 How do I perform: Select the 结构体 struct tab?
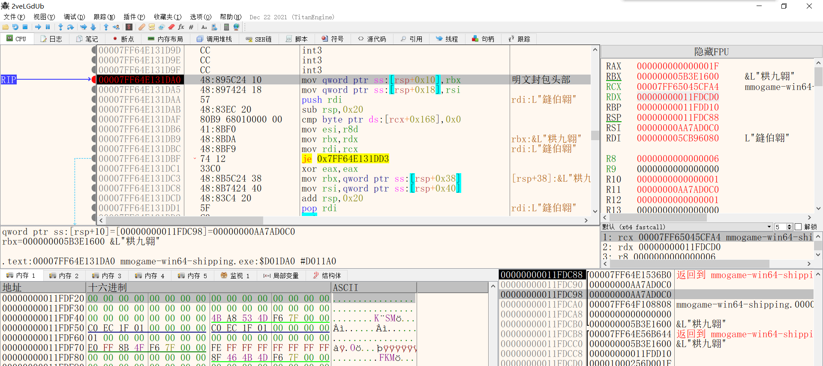[327, 275]
